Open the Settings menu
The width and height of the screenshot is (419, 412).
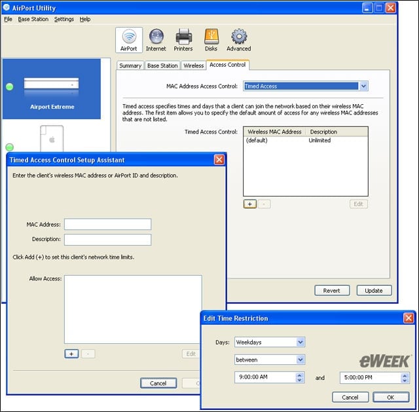point(64,19)
